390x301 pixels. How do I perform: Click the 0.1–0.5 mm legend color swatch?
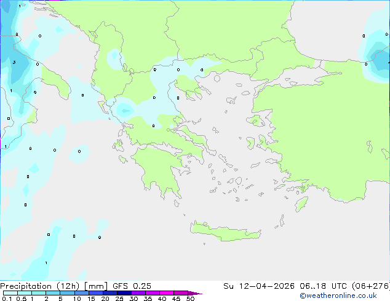(x=10, y=293)
